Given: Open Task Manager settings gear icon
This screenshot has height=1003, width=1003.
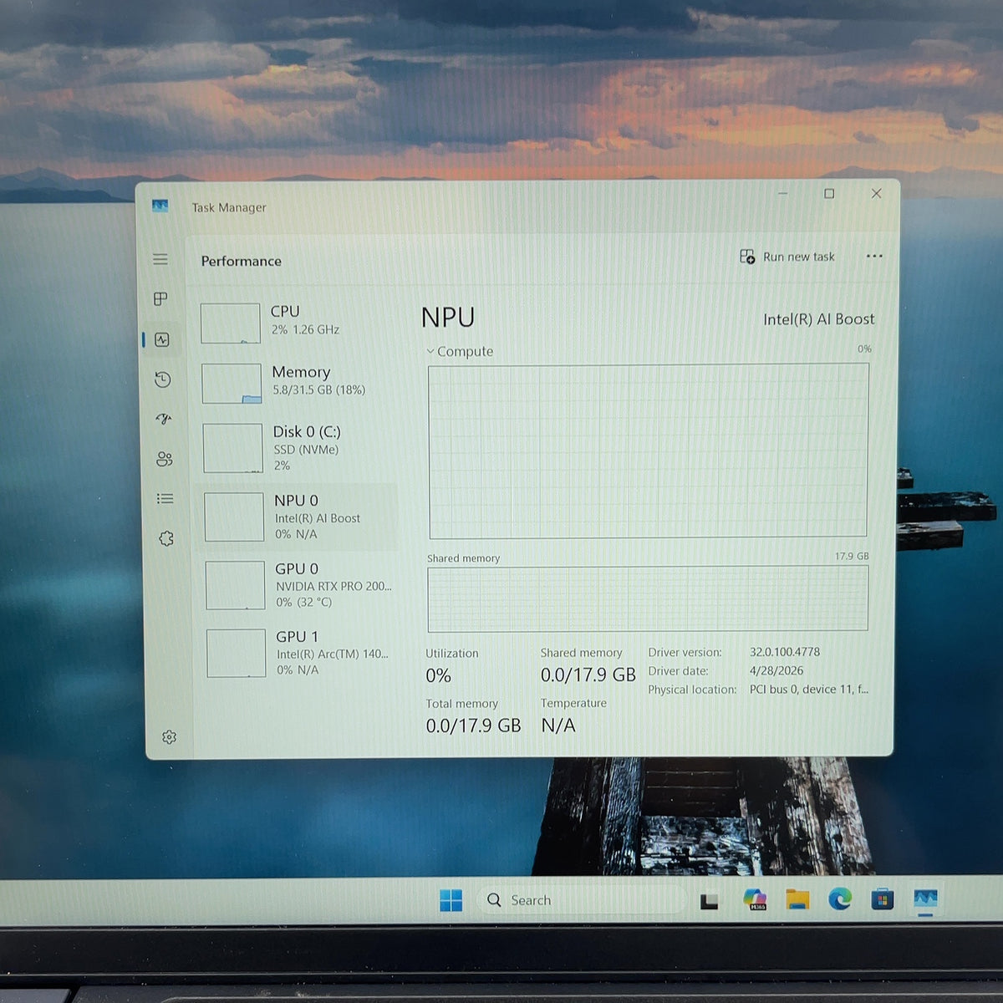Looking at the screenshot, I should click(x=170, y=737).
